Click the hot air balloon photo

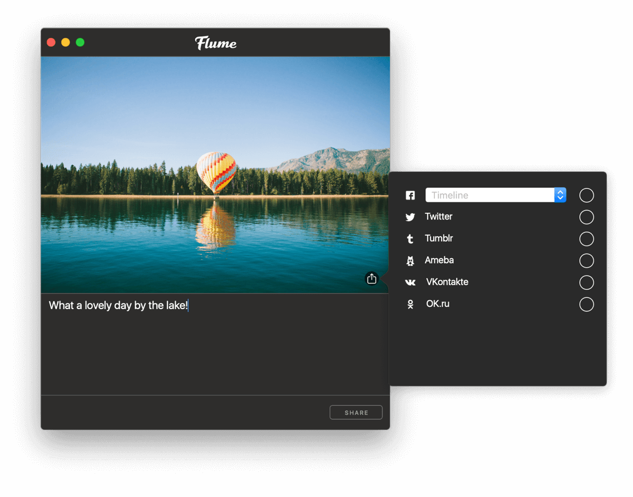coord(215,175)
